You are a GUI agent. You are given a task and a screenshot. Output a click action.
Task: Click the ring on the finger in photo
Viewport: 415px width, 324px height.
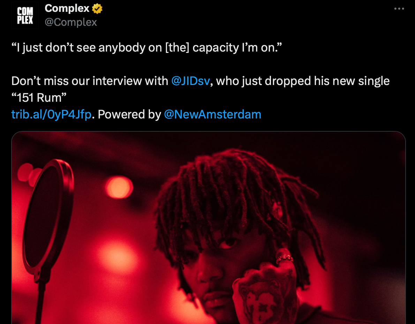[285, 259]
